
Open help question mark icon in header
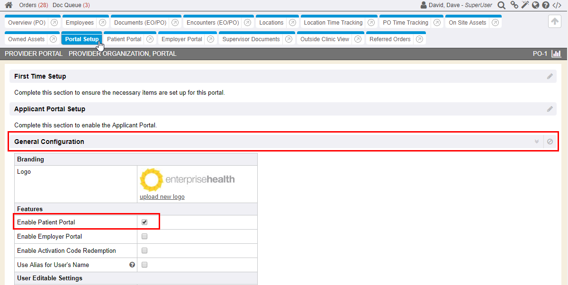point(546,5)
